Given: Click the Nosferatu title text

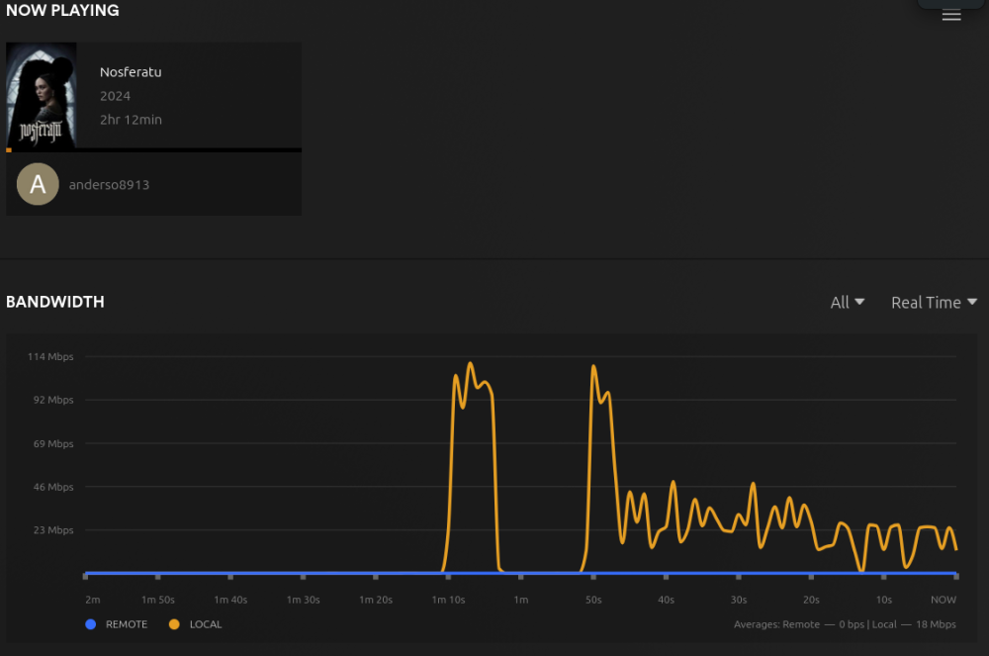Looking at the screenshot, I should pyautogui.click(x=131, y=72).
